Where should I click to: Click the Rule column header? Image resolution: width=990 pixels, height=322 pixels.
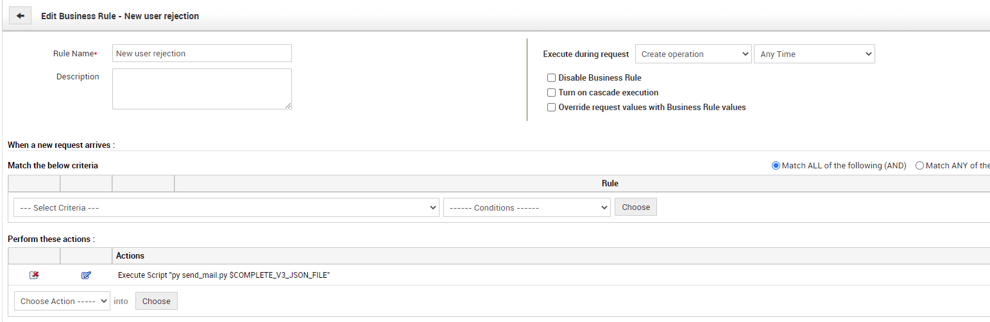(610, 184)
